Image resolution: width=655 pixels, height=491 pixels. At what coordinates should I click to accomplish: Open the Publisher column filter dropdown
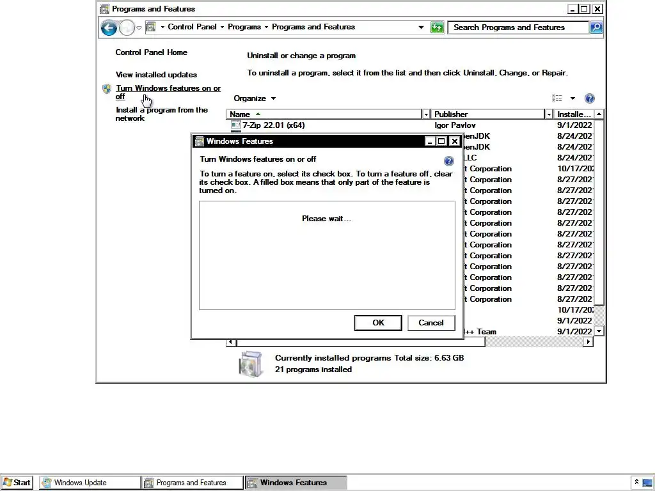pos(549,114)
